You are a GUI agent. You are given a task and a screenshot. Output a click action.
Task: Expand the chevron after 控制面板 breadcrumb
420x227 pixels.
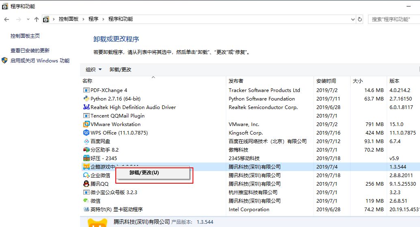[x=83, y=19]
